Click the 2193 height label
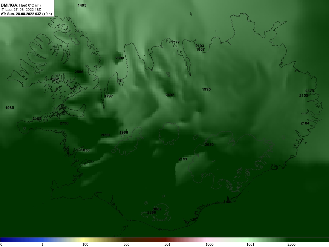The width and height of the screenshot is (329, 247). [200, 46]
